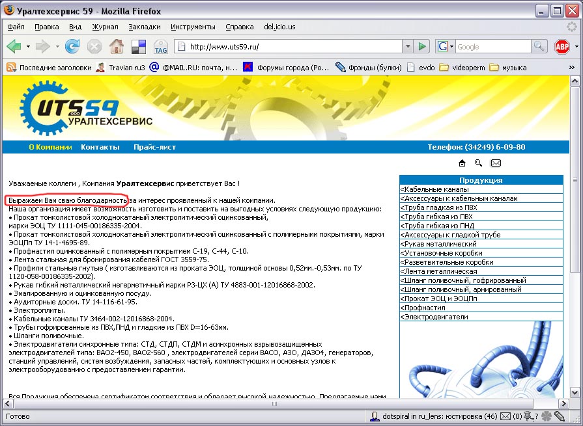Click the pencil icon in status bar
This screenshot has height=426, width=583.
tap(560, 416)
